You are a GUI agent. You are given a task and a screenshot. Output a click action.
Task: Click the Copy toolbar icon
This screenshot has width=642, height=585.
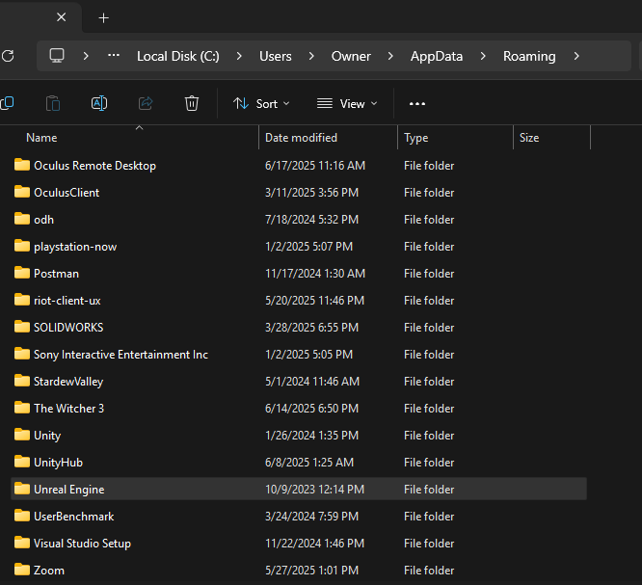(x=8, y=103)
